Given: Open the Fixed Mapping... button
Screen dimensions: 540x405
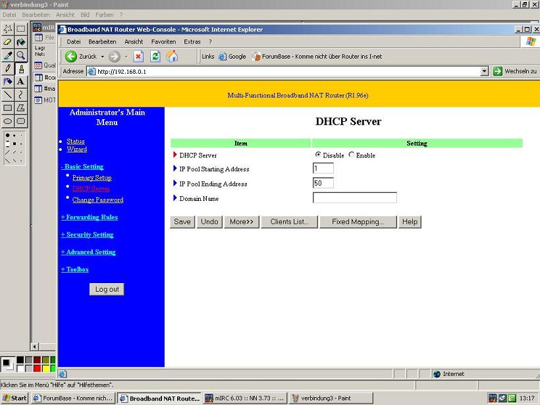Looking at the screenshot, I should tap(358, 222).
